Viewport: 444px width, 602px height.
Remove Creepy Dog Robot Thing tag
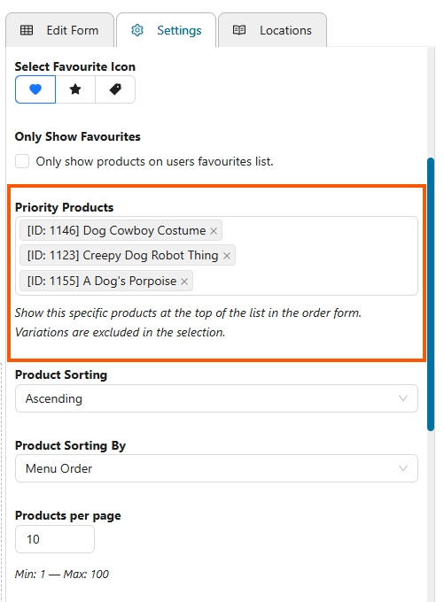click(x=227, y=256)
